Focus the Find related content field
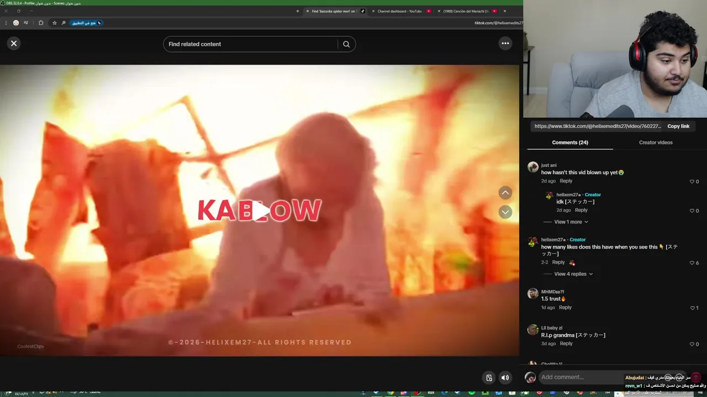The image size is (707, 397). [x=251, y=44]
